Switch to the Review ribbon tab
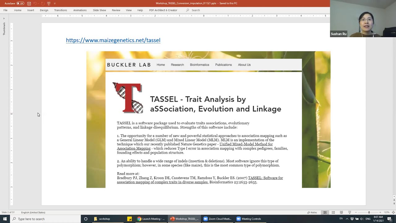The width and height of the screenshot is (396, 223). (x=116, y=10)
